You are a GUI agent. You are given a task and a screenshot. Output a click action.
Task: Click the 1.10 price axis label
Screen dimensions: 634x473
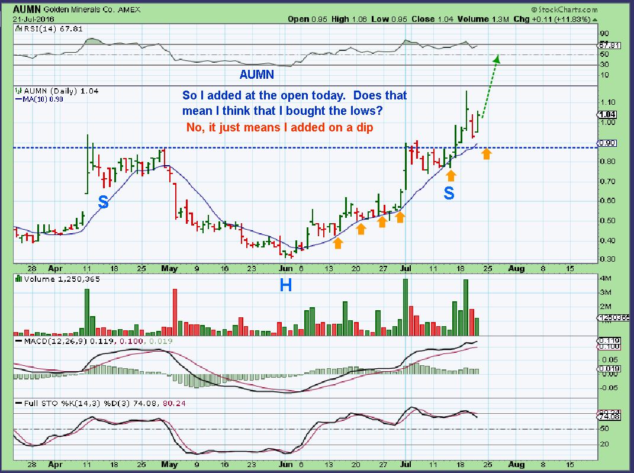pos(608,102)
